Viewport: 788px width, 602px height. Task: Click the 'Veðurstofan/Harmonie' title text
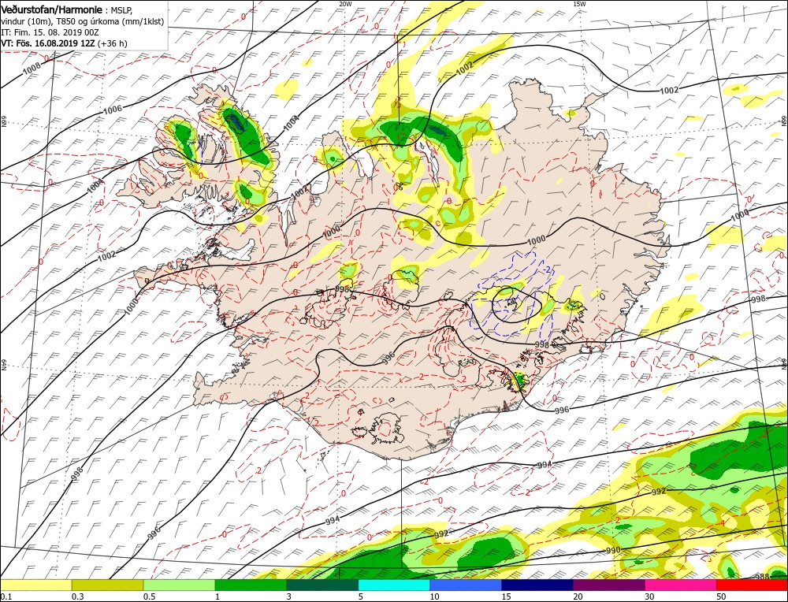point(52,10)
